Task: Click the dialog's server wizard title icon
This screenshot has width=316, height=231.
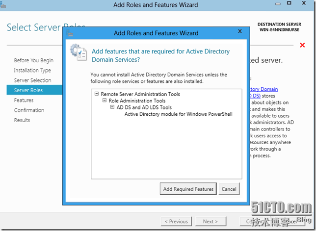Action: coord(70,33)
